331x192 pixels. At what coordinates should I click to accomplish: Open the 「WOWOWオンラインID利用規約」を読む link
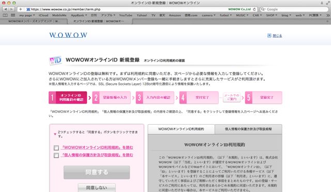(97, 147)
